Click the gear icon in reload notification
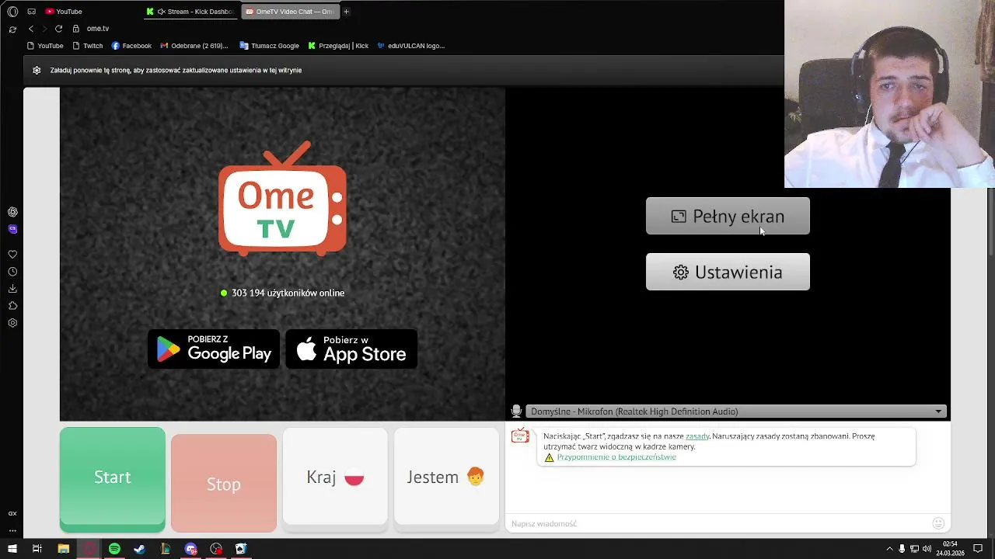The height and width of the screenshot is (559, 995). [37, 70]
